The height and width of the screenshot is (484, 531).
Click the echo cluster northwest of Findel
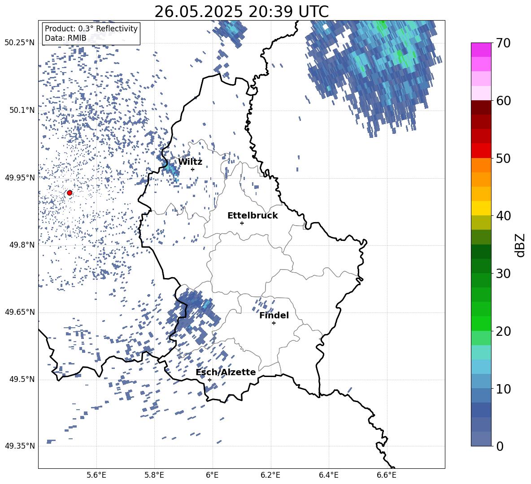coord(263,304)
